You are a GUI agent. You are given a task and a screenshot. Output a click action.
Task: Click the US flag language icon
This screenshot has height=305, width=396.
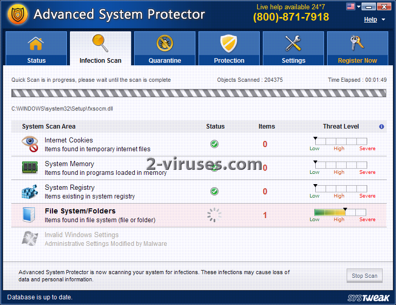pyautogui.click(x=351, y=6)
